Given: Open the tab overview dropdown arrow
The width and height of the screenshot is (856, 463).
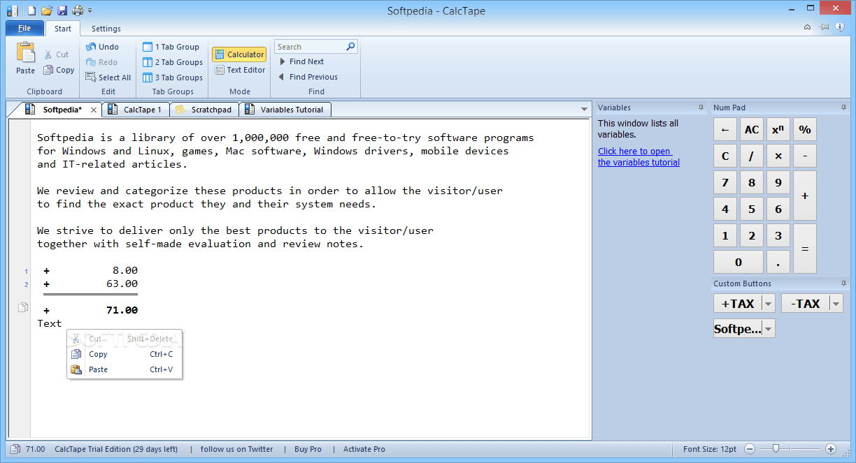Looking at the screenshot, I should 584,109.
